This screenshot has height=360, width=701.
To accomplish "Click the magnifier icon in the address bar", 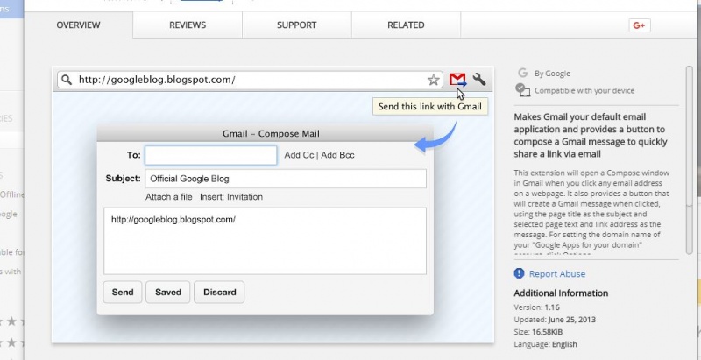I will click(x=67, y=80).
